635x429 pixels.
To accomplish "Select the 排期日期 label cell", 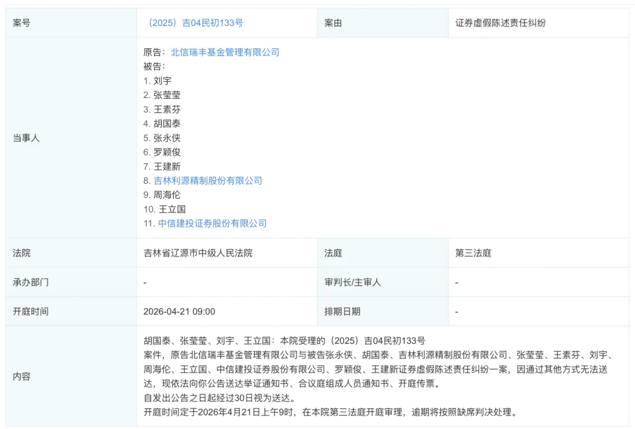I will (383, 311).
